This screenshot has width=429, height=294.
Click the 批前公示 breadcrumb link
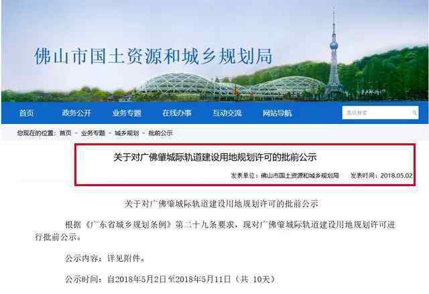click(x=161, y=133)
